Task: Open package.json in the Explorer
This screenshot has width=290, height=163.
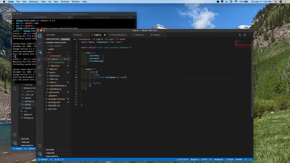Action: point(54,102)
